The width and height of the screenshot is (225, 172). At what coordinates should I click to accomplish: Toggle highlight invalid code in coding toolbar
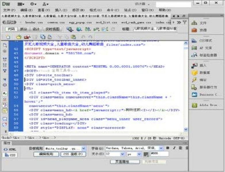[5, 99]
